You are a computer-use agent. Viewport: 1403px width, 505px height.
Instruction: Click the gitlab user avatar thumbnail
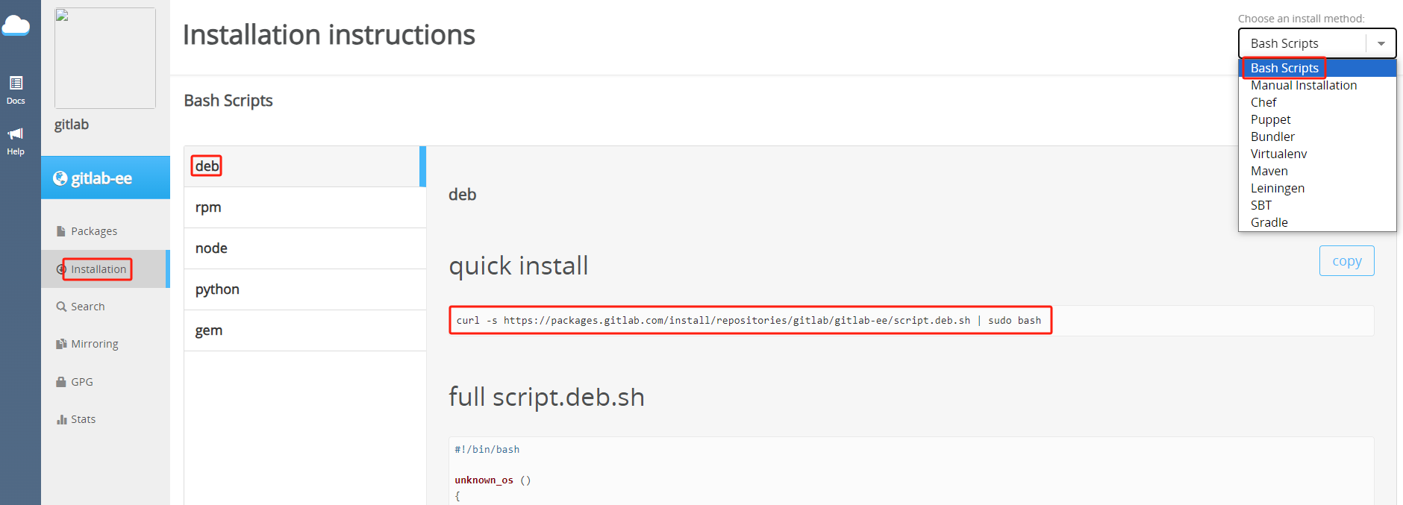pos(105,58)
